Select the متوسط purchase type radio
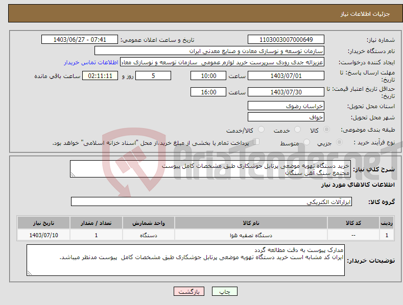The height and width of the screenshot is (305, 403). point(306,142)
